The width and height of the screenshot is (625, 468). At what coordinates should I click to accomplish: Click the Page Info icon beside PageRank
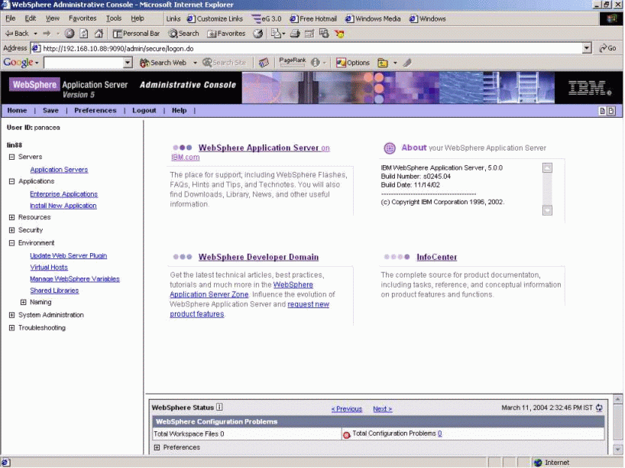[x=316, y=63]
